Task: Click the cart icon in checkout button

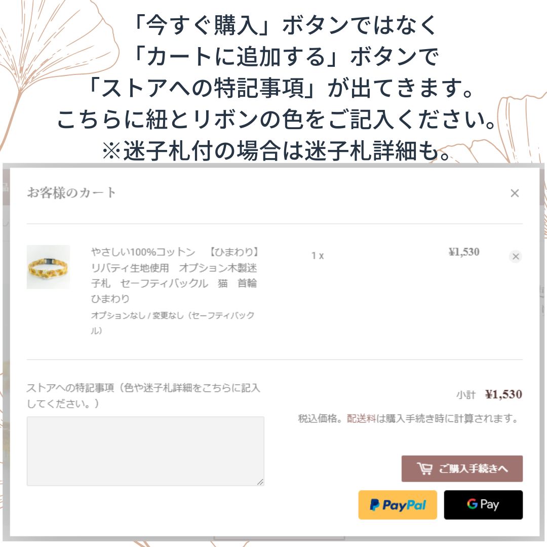Action: pos(424,468)
